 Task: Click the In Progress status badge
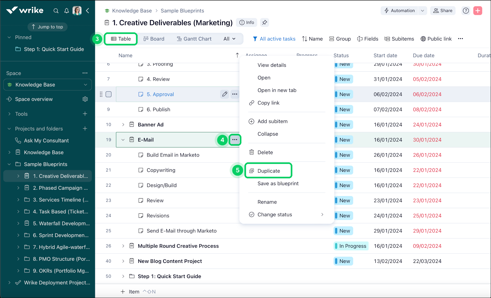[351, 246]
